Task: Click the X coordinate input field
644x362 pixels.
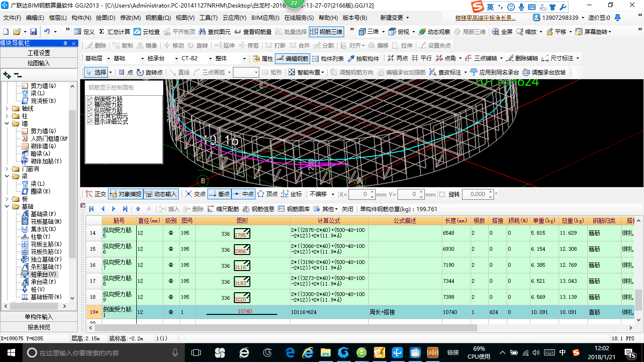Action: pyautogui.click(x=359, y=194)
